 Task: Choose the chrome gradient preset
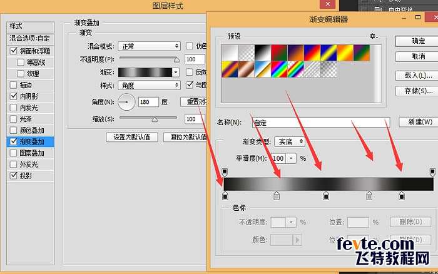tap(262, 69)
